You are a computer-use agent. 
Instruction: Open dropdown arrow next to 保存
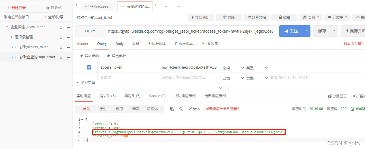(x=335, y=31)
